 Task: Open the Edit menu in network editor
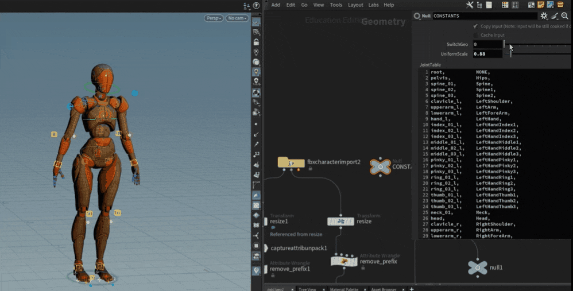point(291,5)
